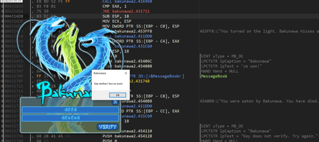Toggle breakpoint dot beside address 00431702
319x142 pixels.
pos(2,66)
